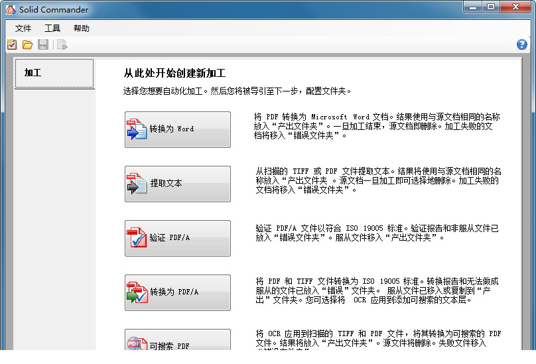Click the new job toolbar icon

coord(12,44)
